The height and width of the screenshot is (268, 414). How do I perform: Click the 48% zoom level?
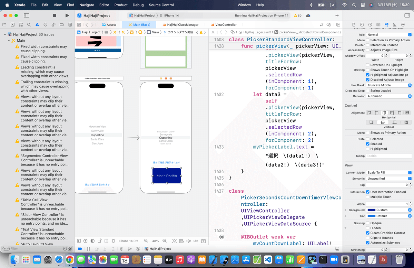tap(155, 241)
